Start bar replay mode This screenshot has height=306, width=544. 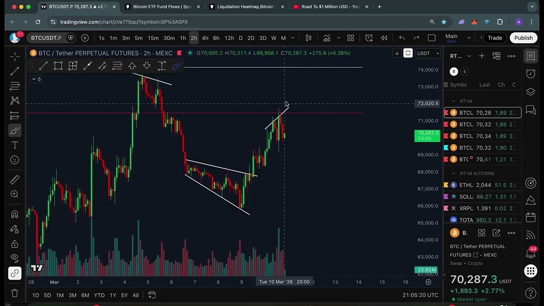[384, 38]
